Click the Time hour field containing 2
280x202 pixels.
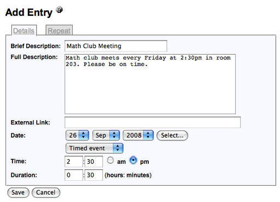[x=74, y=162]
